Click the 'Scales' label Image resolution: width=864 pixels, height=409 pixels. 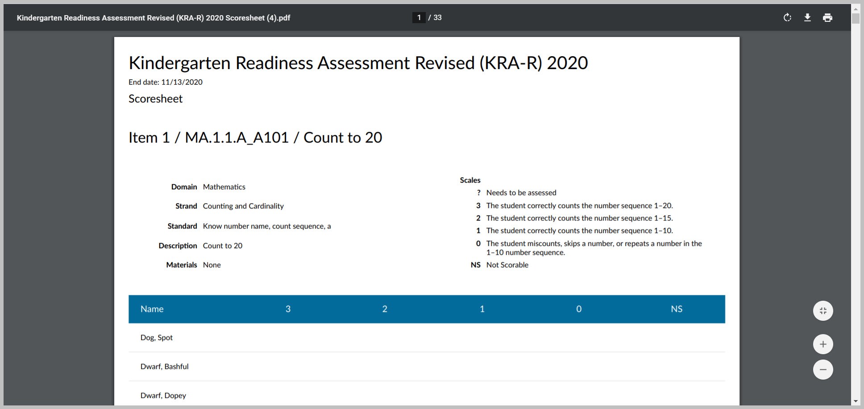click(470, 180)
